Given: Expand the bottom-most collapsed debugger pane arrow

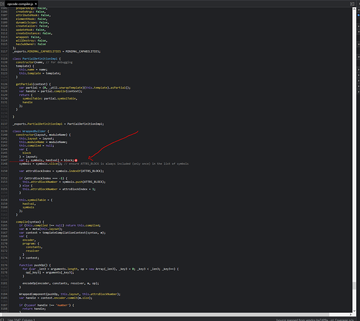Looking at the screenshot, I should (359, 92).
